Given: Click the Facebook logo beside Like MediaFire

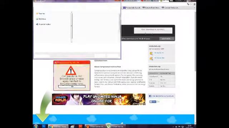Looking at the screenshot, I should point(150,96).
